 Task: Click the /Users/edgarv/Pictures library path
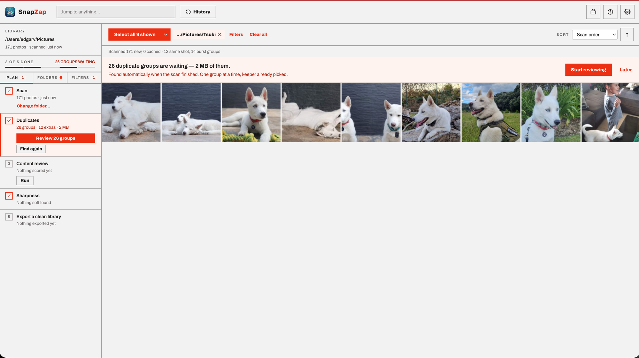pyautogui.click(x=30, y=39)
